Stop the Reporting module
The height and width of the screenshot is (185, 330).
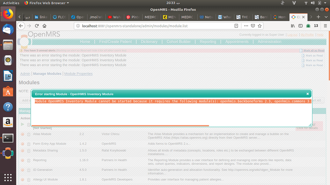23,160
